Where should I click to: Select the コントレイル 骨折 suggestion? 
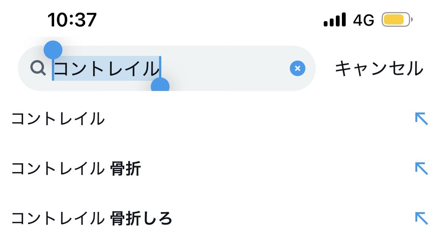(76, 169)
